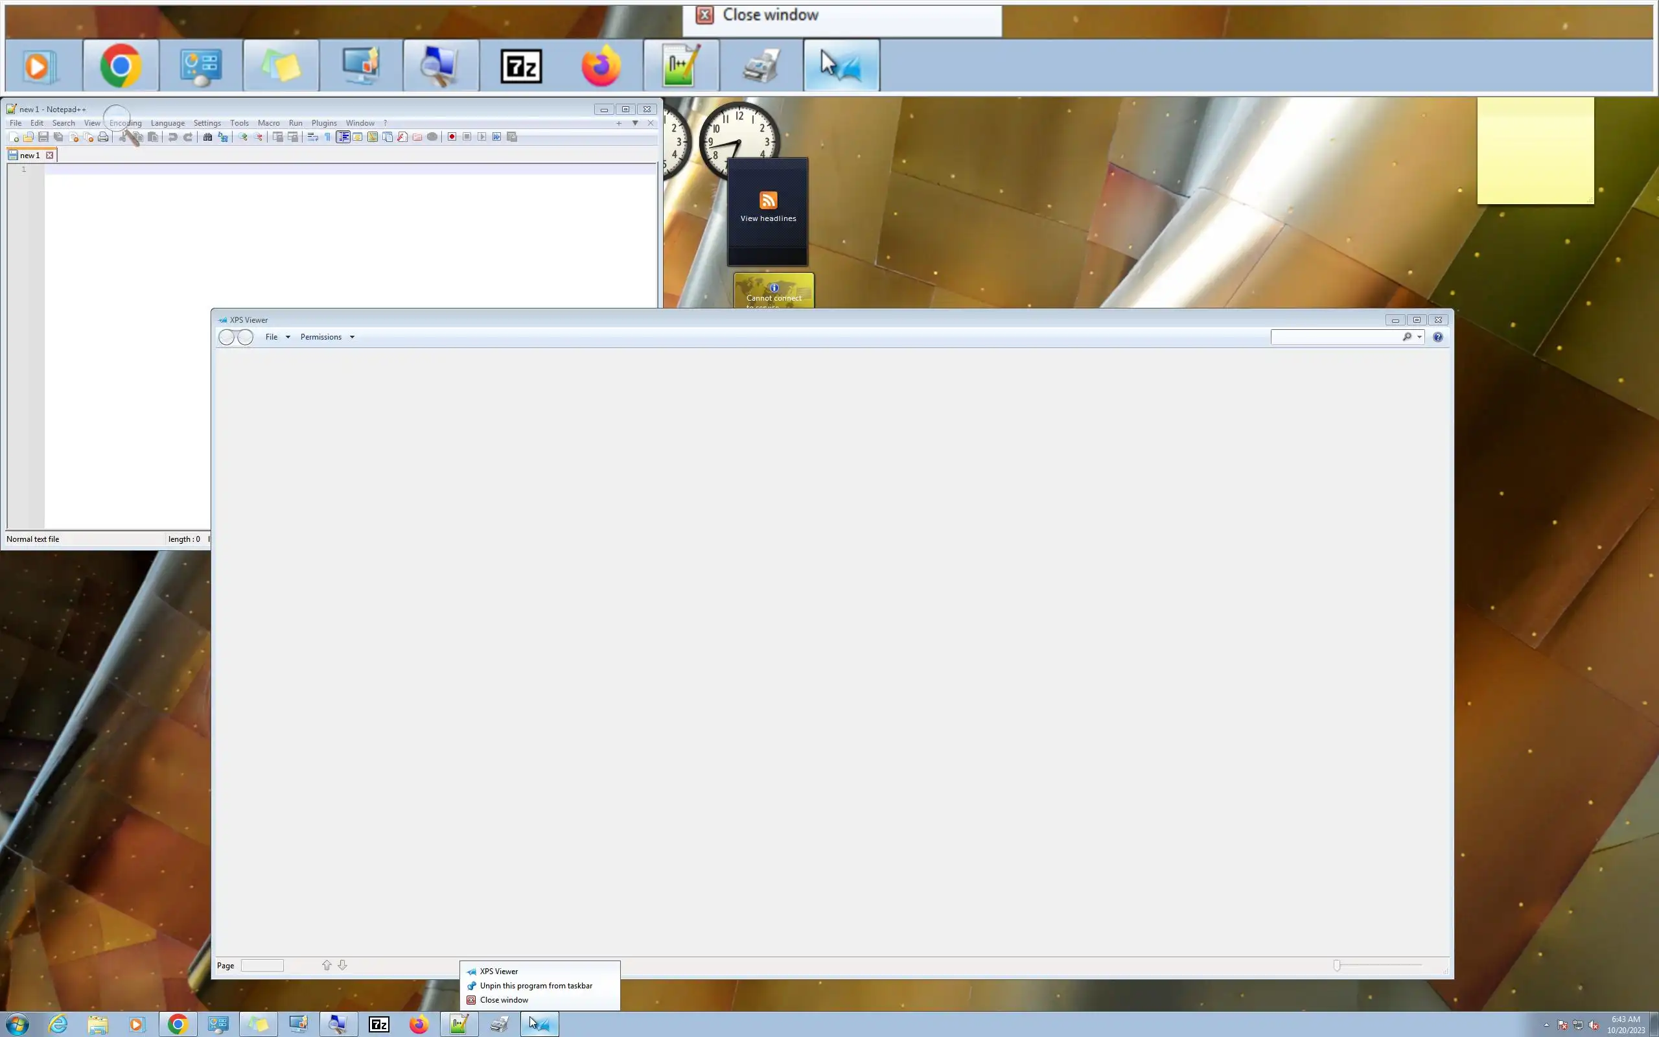Expand the Permissions dropdown in XPS Viewer
This screenshot has width=1659, height=1037.
click(x=327, y=337)
